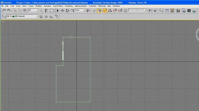The width and height of the screenshot is (199, 111).
Task: Open the Group menu
Action: (18, 6)
